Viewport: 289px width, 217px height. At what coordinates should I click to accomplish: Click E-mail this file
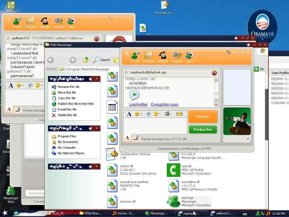(x=67, y=109)
